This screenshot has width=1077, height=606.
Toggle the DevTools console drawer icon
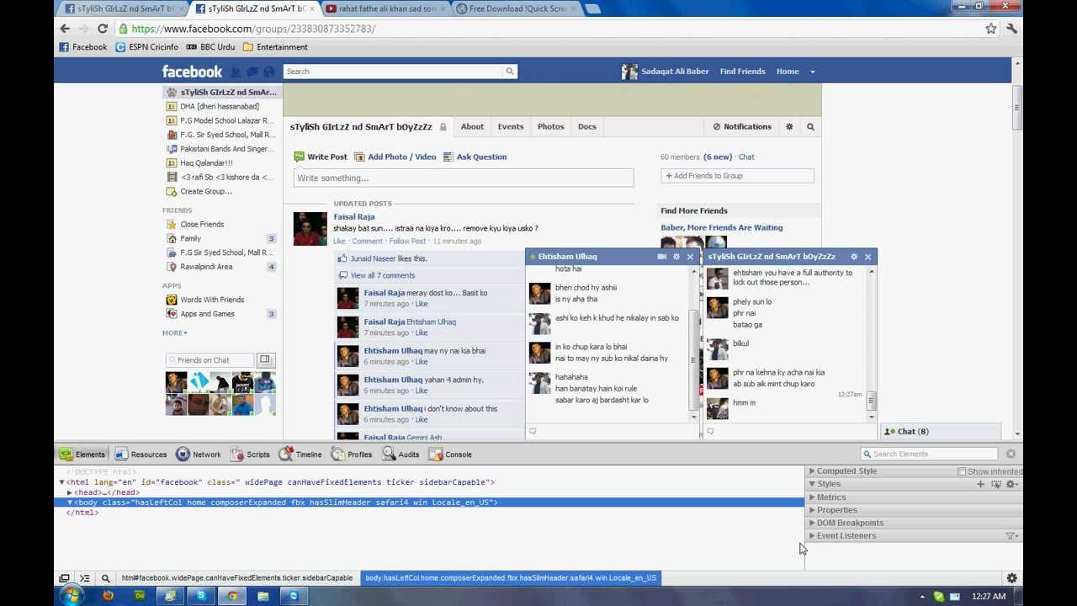pos(84,578)
